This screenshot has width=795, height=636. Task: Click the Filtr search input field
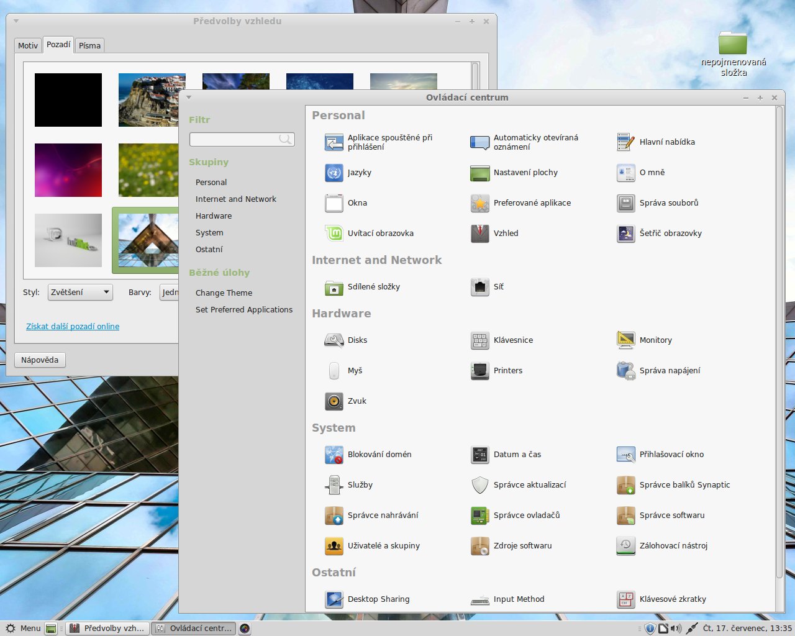[236, 140]
